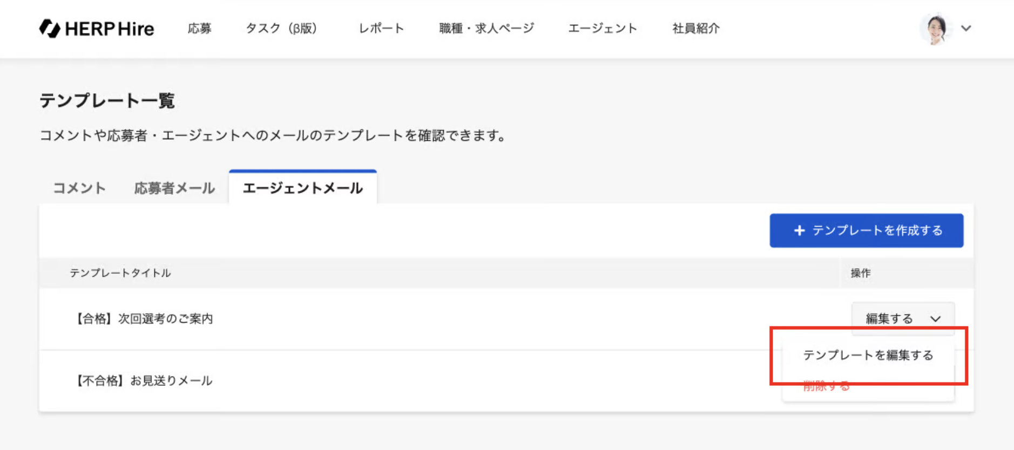Click the テンプレートを作成する button
1014x450 pixels.
[866, 231]
